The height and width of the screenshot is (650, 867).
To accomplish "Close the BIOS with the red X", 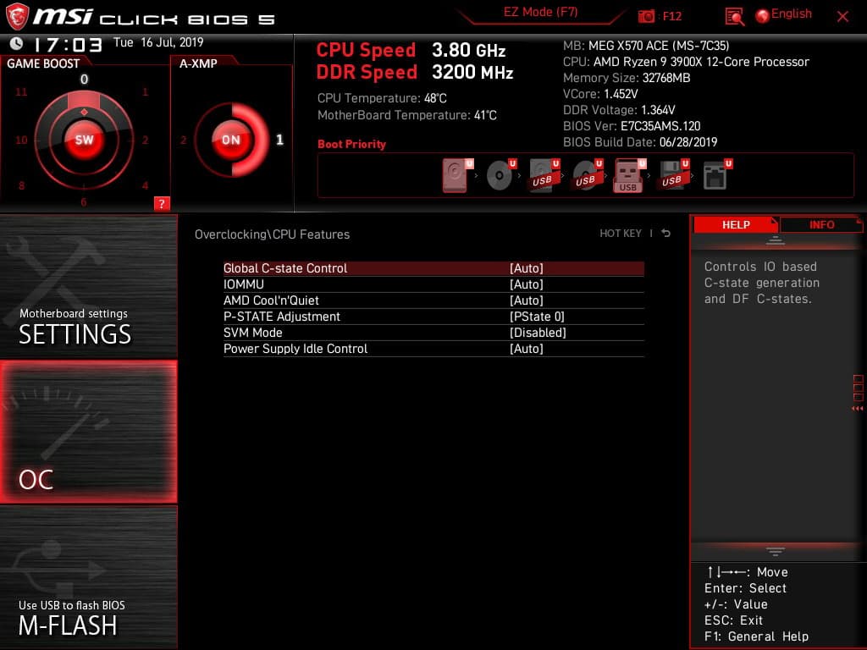I will (x=842, y=17).
